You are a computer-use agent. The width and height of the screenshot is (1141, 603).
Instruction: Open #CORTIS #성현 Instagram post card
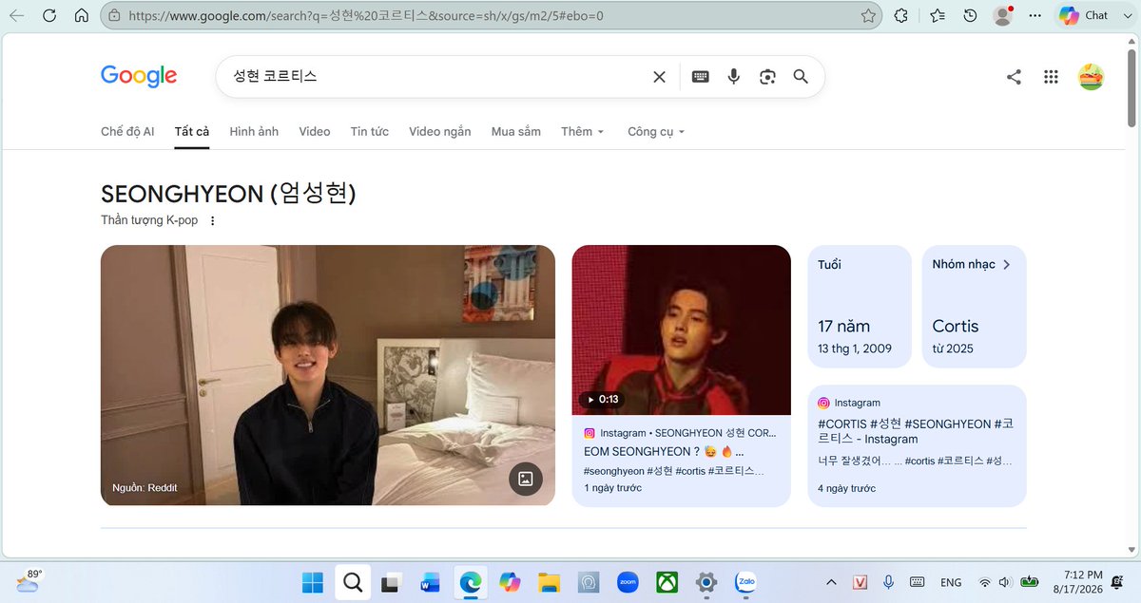pos(918,446)
